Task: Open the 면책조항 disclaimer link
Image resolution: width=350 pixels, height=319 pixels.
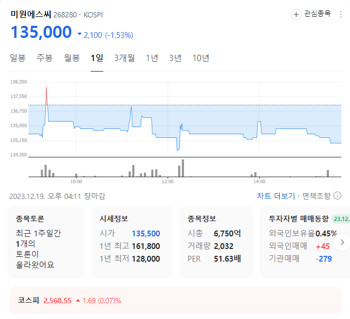Action: pos(316,196)
